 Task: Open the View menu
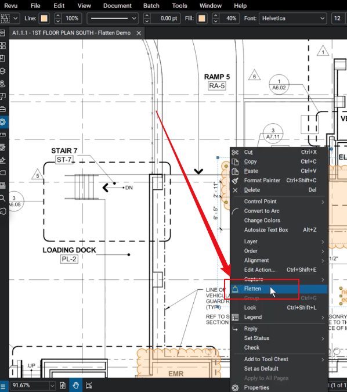click(x=84, y=5)
